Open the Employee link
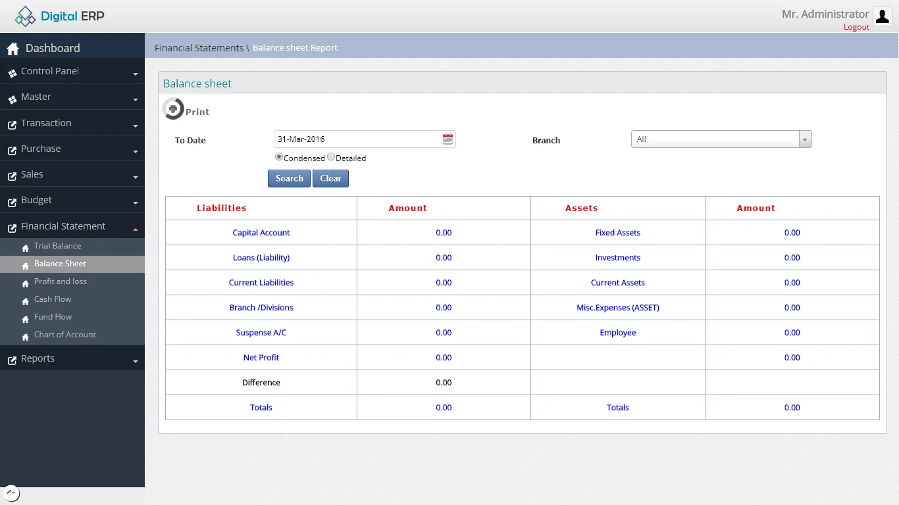This screenshot has height=505, width=899. point(618,333)
